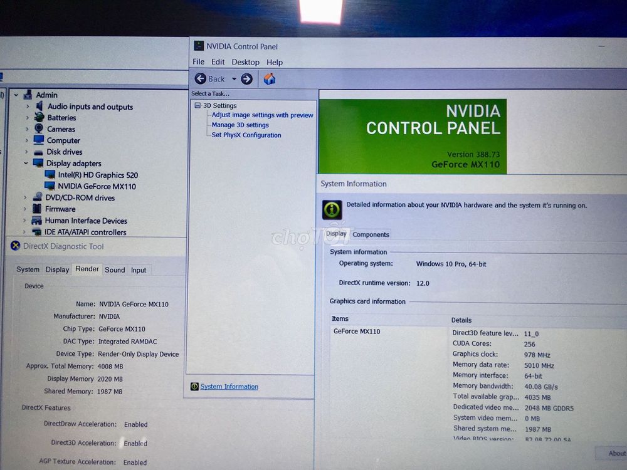Click the Batteries icon
The image size is (627, 470).
pyautogui.click(x=39, y=117)
